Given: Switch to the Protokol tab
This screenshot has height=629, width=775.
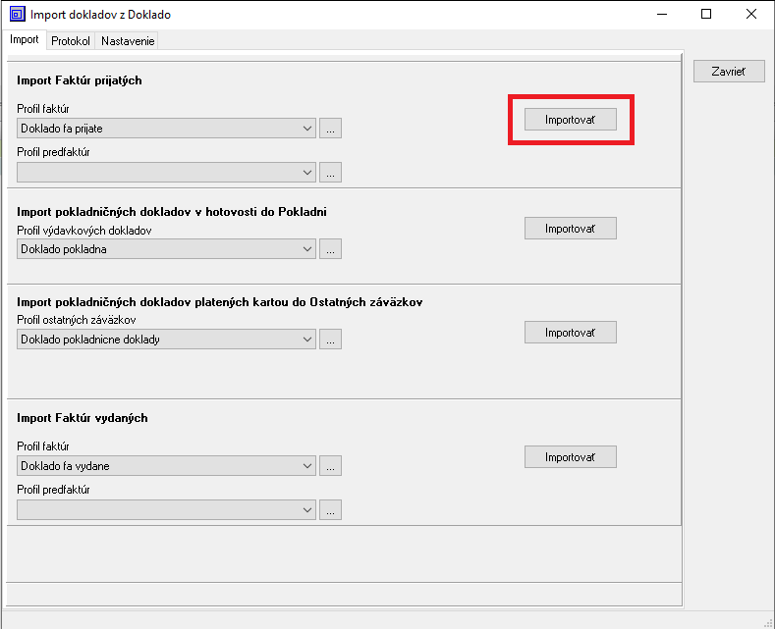Looking at the screenshot, I should pyautogui.click(x=71, y=41).
